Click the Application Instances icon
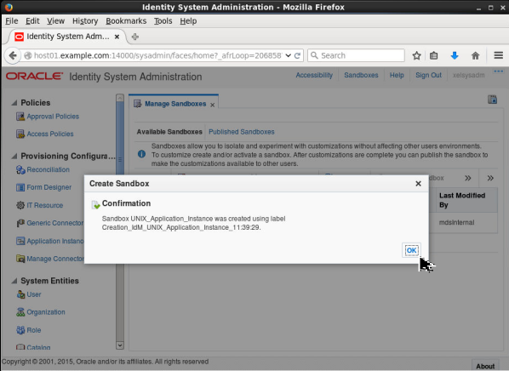This screenshot has width=509, height=371. (20, 241)
